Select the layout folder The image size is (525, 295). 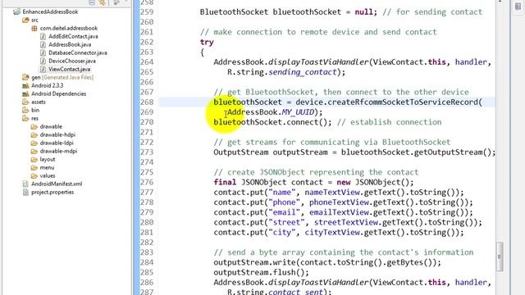[48, 160]
